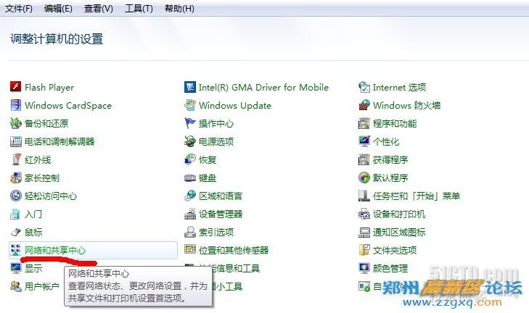Click the Windows 防火墙 icon

click(x=364, y=105)
